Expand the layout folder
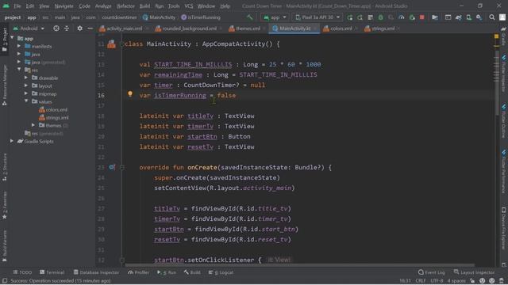This screenshot has width=508, height=285. click(x=26, y=85)
